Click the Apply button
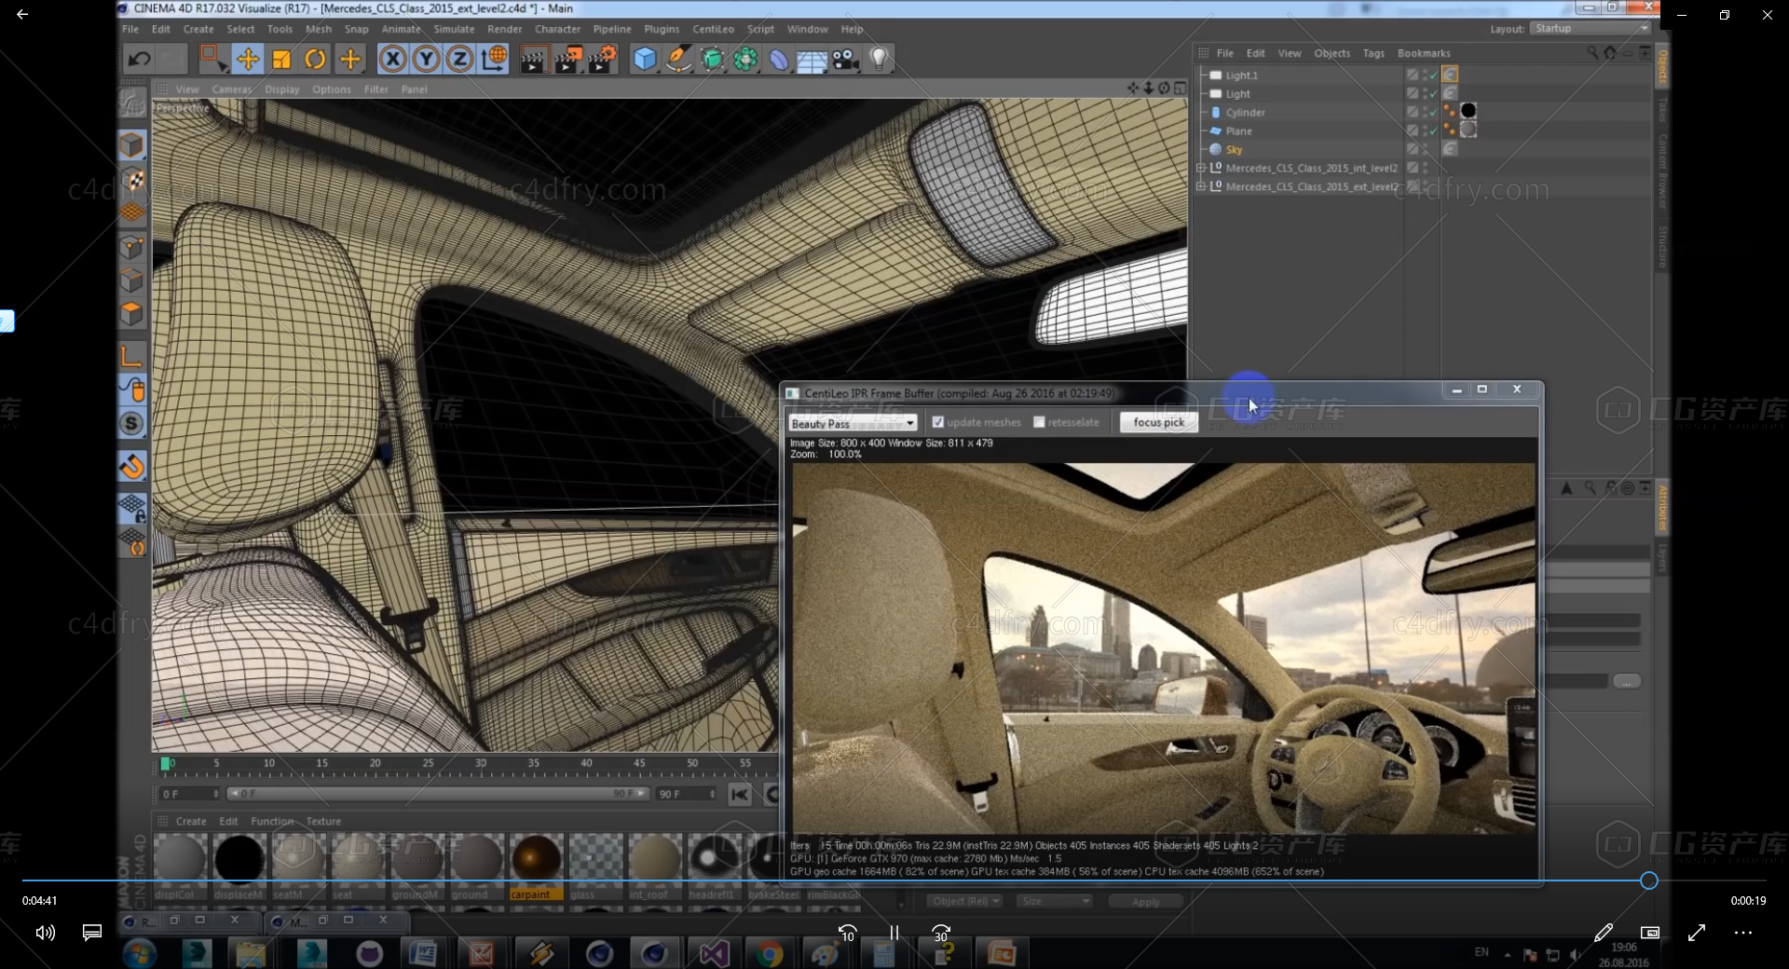This screenshot has height=969, width=1789. click(1145, 902)
